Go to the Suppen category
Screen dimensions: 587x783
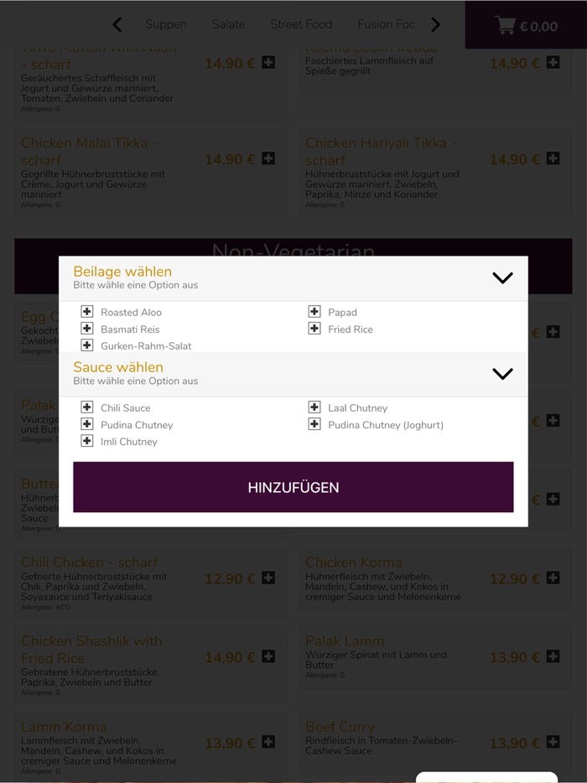[166, 24]
